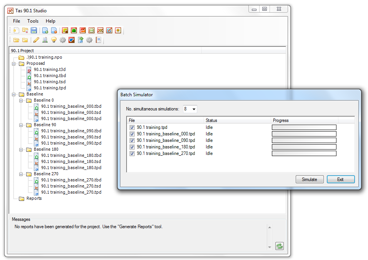Image resolution: width=368 pixels, height=260 pixels.
Task: Click the Status column header
Action: tap(237, 120)
